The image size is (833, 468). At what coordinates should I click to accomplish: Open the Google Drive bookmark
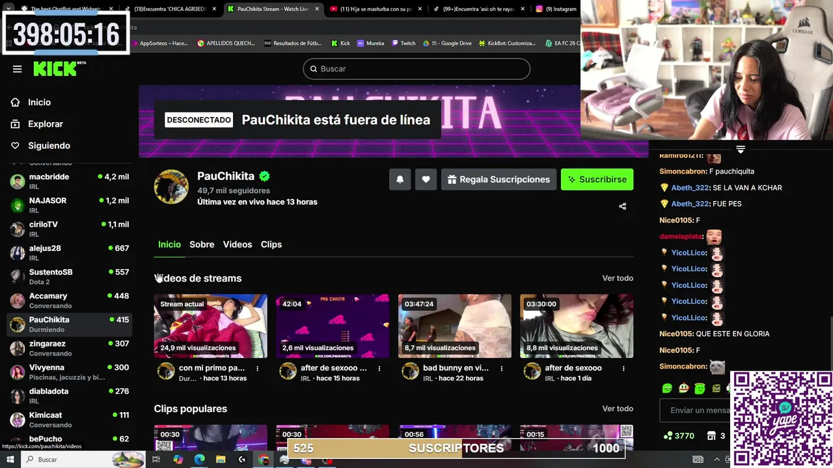[x=447, y=43]
